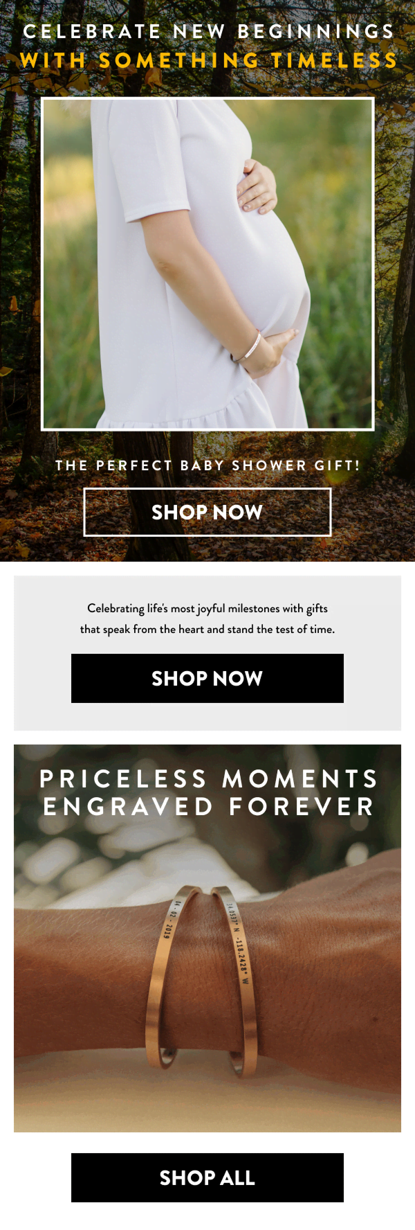Click the yellow 'With Something Timeless' text

pyautogui.click(x=209, y=60)
